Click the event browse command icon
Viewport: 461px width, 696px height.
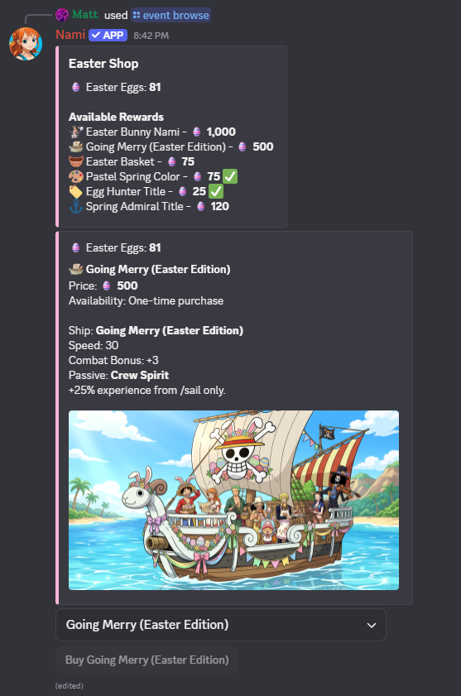(x=137, y=15)
